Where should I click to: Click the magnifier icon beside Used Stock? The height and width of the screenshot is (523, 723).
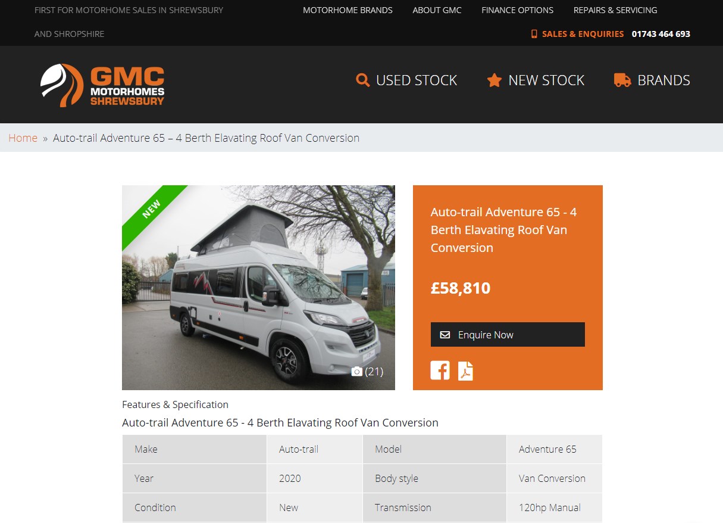click(363, 80)
